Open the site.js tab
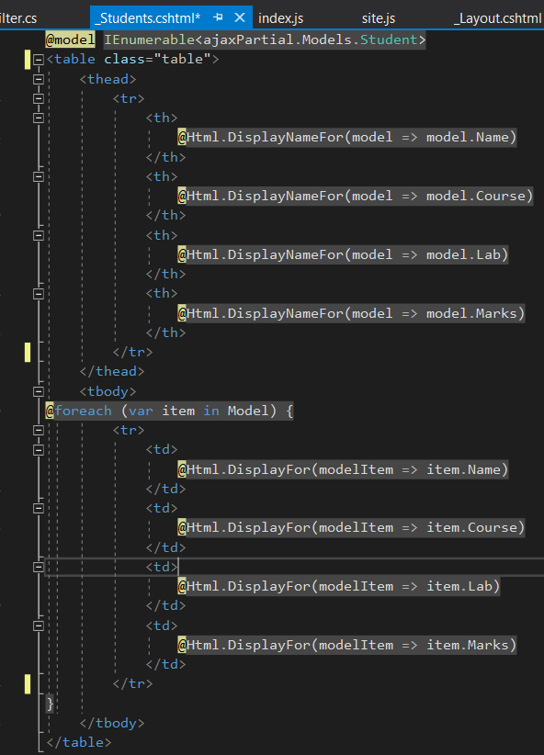Viewport: 544px width, 755px height. click(x=379, y=18)
